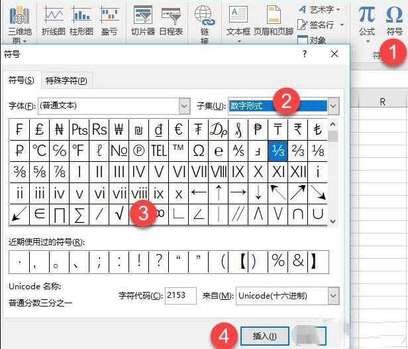Image resolution: width=408 pixels, height=349 pixels.
Task: Switch to the Symbols (符号) tab
Action: 21,80
